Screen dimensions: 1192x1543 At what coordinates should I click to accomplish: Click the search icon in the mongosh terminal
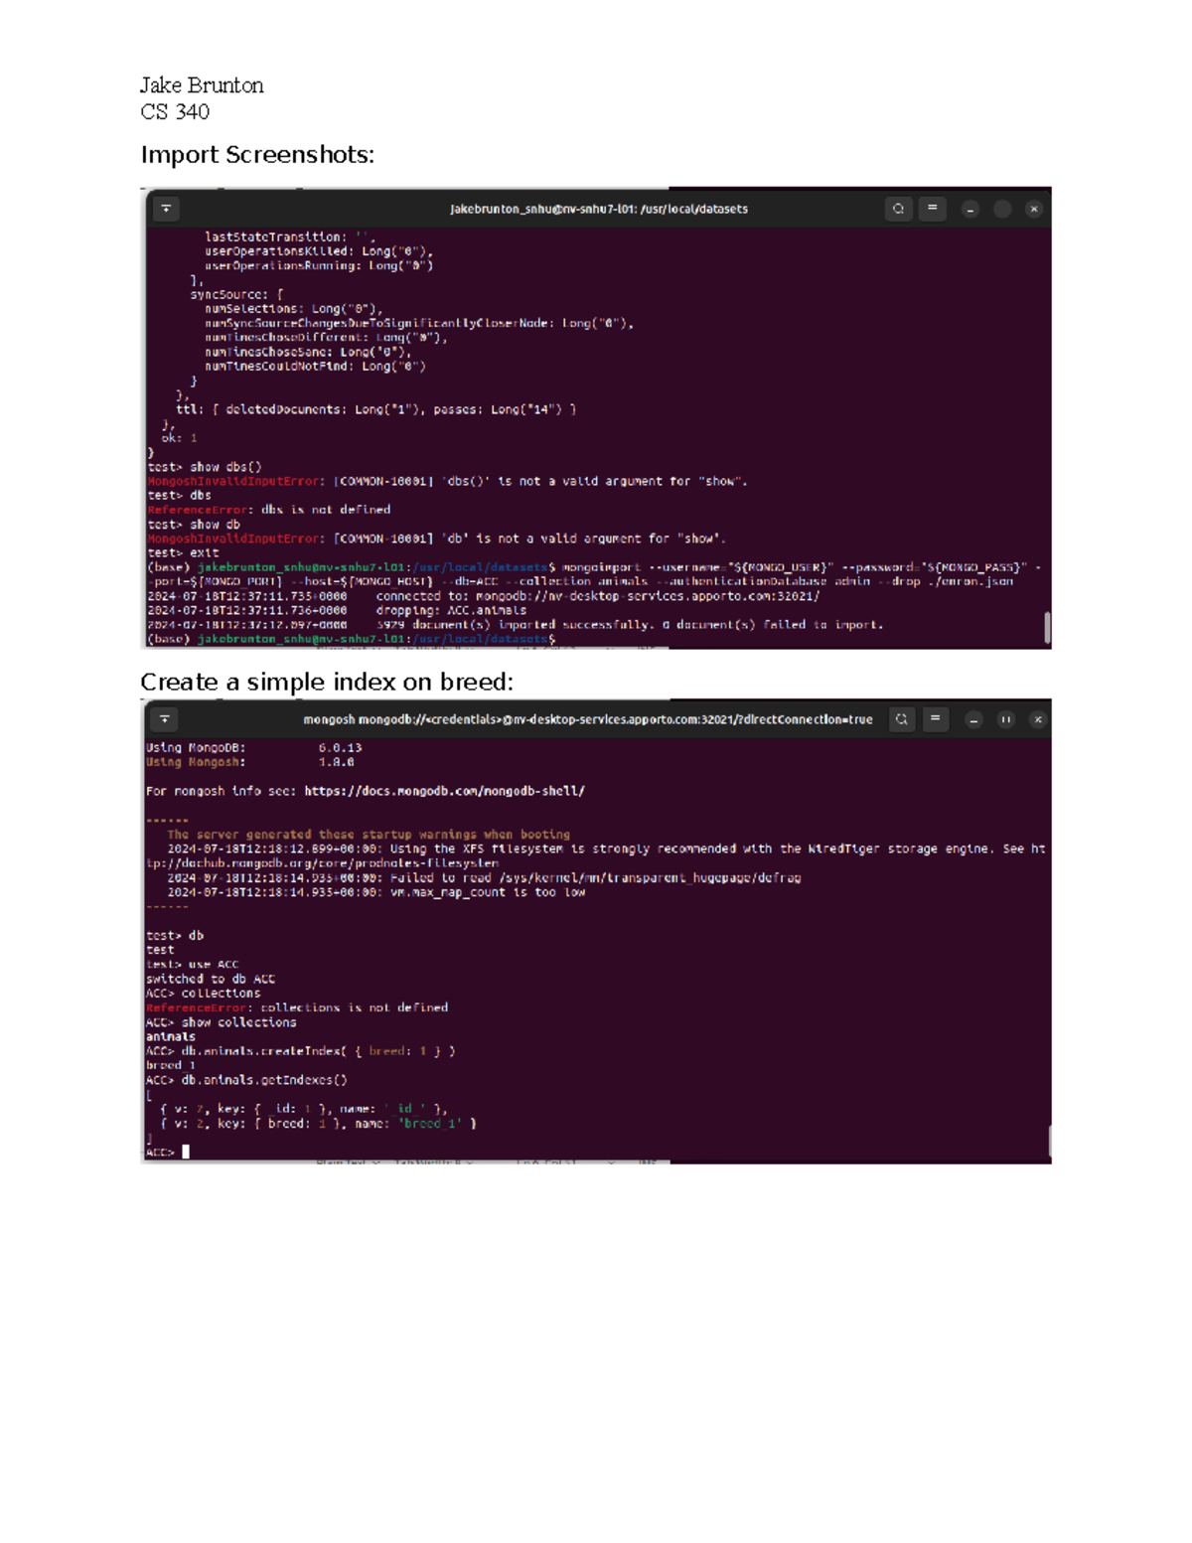[x=901, y=719]
